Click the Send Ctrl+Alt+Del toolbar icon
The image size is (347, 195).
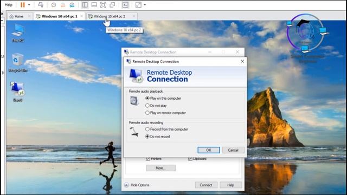(x=41, y=5)
